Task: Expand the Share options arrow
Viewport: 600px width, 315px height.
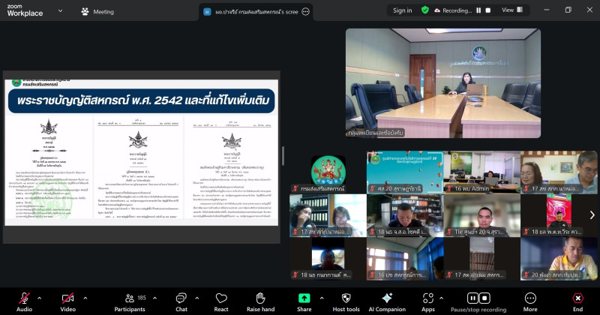Action: (321, 297)
